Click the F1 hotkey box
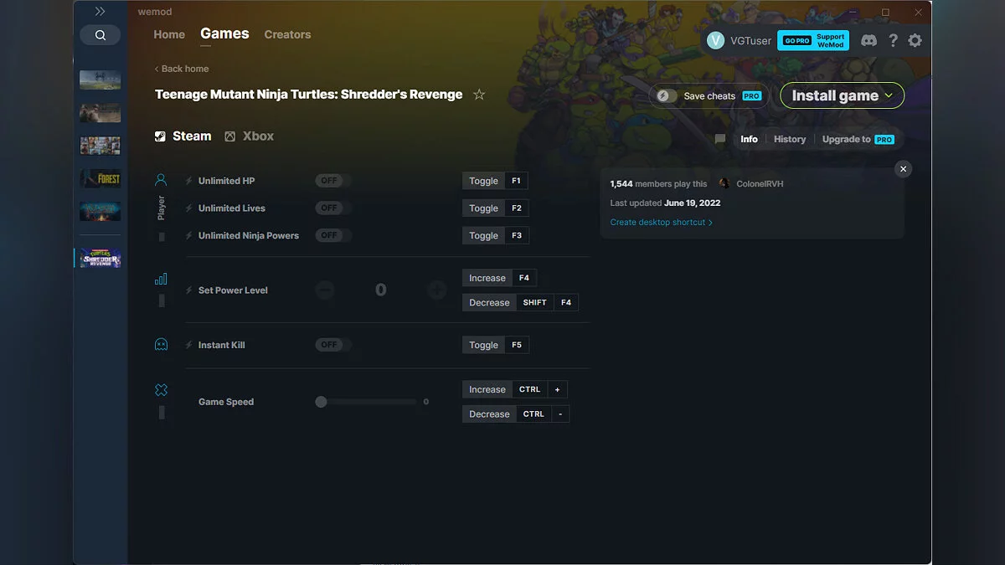The image size is (1005, 565). coord(517,181)
